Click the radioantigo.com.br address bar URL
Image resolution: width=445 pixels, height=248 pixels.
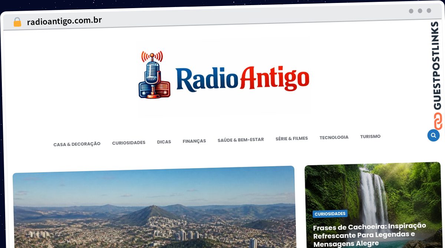click(x=65, y=21)
